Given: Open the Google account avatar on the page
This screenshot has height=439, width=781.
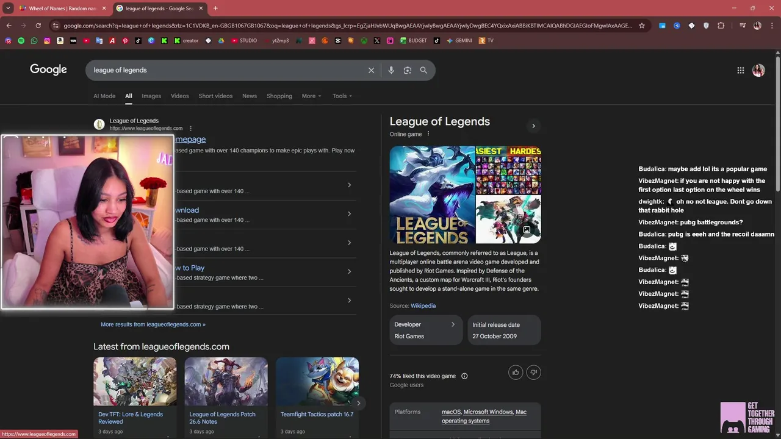Looking at the screenshot, I should 758,70.
